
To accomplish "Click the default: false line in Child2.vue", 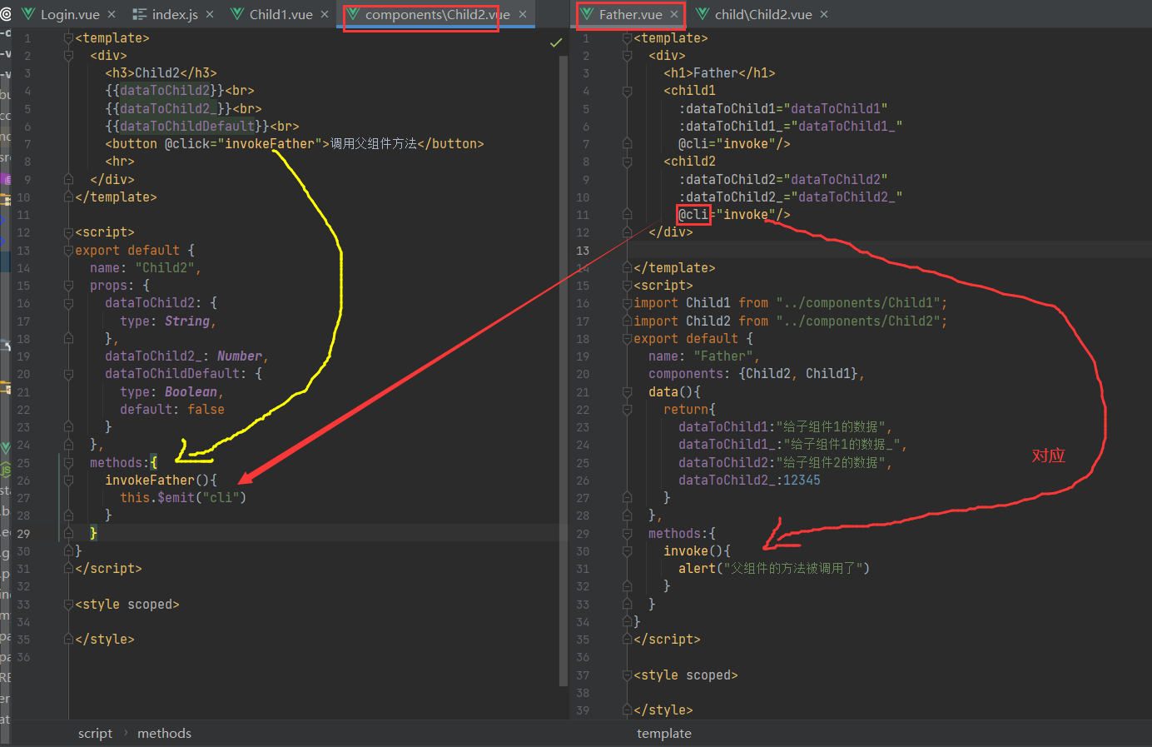I will (172, 410).
